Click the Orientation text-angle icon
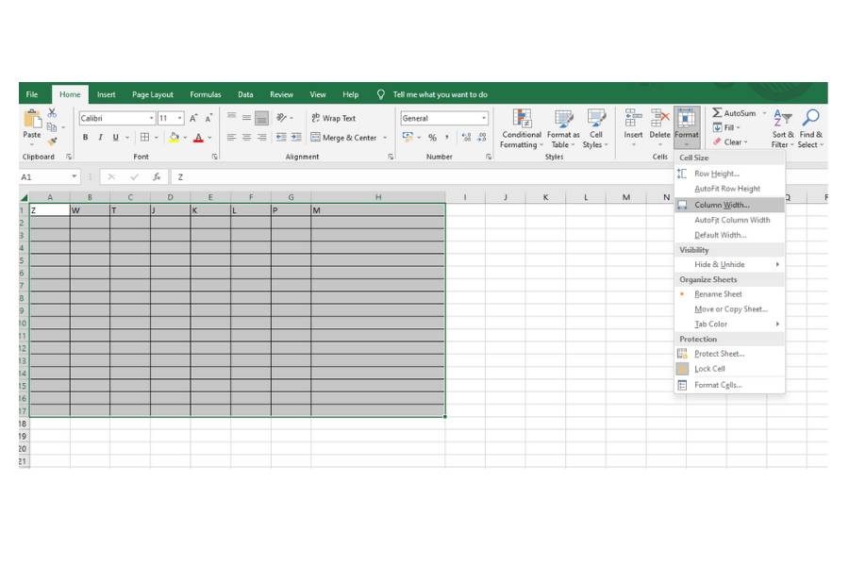849x566 pixels. click(281, 118)
